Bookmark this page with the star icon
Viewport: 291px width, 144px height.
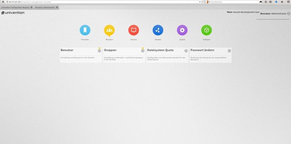click(266, 2)
